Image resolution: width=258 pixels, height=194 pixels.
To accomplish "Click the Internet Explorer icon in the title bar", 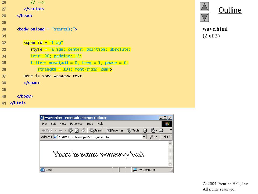I will pyautogui.click(x=42, y=118).
